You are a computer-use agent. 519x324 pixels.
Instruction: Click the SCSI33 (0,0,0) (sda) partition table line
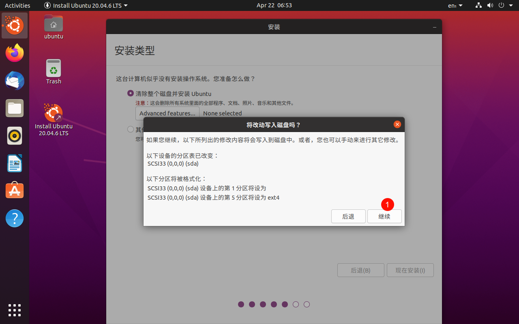coord(173,164)
